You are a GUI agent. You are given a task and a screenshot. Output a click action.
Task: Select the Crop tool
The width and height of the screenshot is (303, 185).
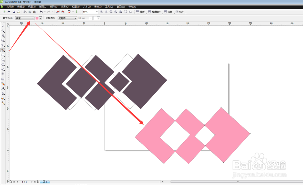[3, 36]
